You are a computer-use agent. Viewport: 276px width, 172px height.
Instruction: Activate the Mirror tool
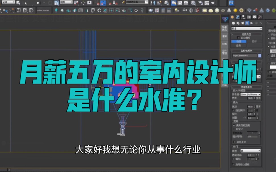pyautogui.click(x=153, y=3)
